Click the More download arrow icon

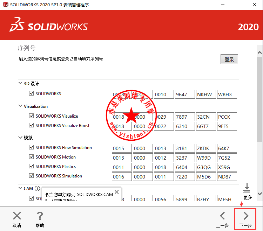(247, 188)
